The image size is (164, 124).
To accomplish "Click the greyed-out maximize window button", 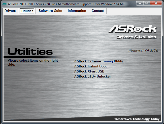I will coord(147,3).
